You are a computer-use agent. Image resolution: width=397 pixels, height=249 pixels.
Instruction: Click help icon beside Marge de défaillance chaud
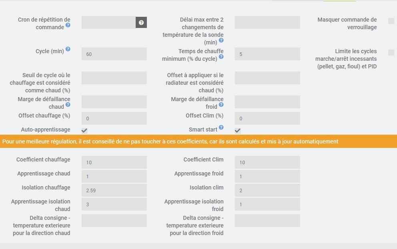(x=68, y=105)
